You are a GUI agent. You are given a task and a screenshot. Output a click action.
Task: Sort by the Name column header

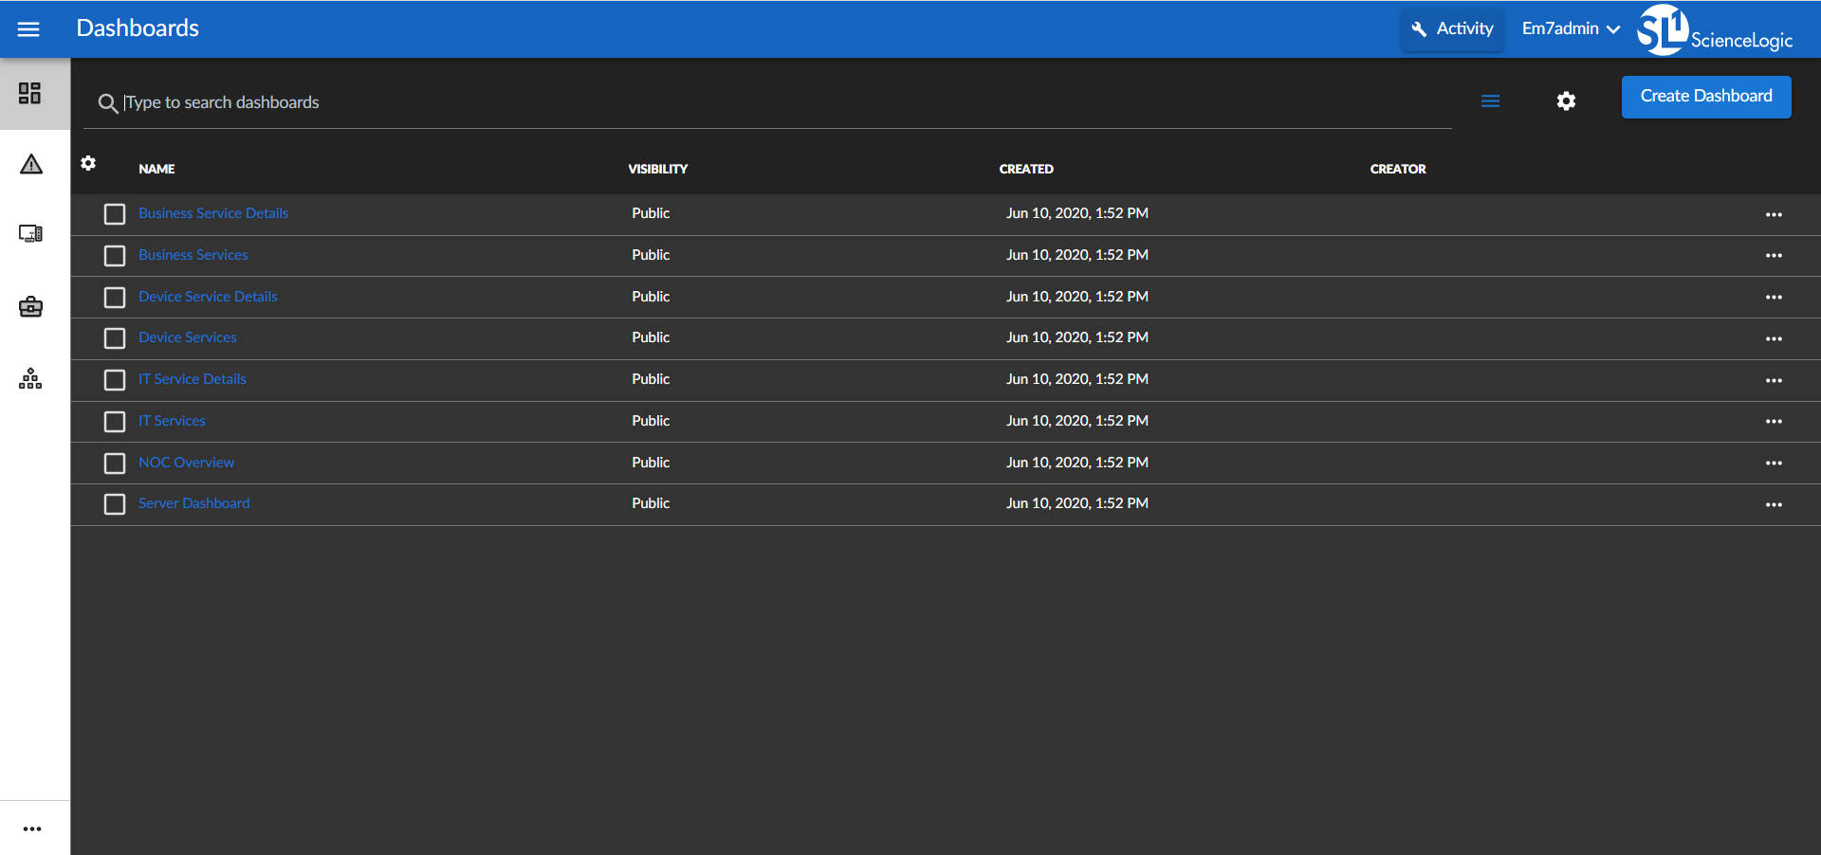156,169
